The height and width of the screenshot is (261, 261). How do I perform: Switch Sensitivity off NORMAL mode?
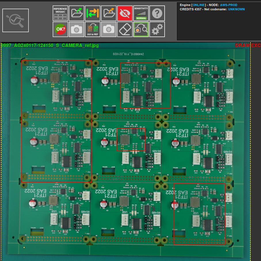(141, 18)
